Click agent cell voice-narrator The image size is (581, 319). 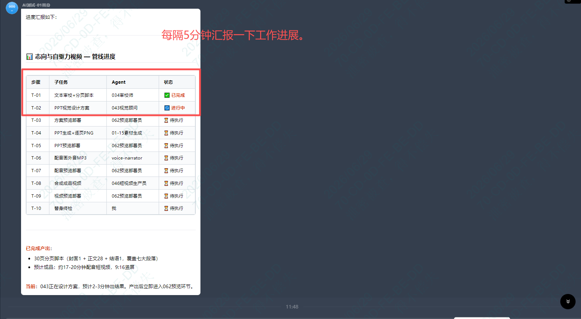(x=127, y=158)
